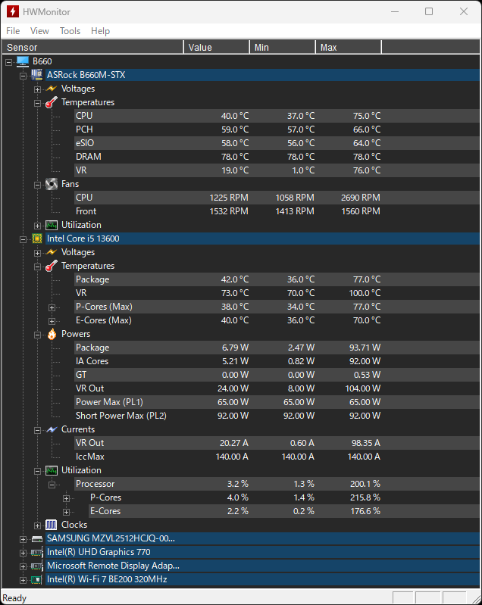Image resolution: width=482 pixels, height=605 pixels.
Task: Expand the Intel UHD Graphics 770 node
Action: [x=23, y=553]
